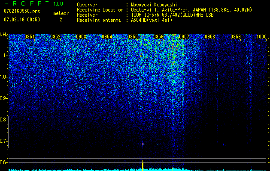
Task: Click the kHz axis unit label
Action: [4, 35]
